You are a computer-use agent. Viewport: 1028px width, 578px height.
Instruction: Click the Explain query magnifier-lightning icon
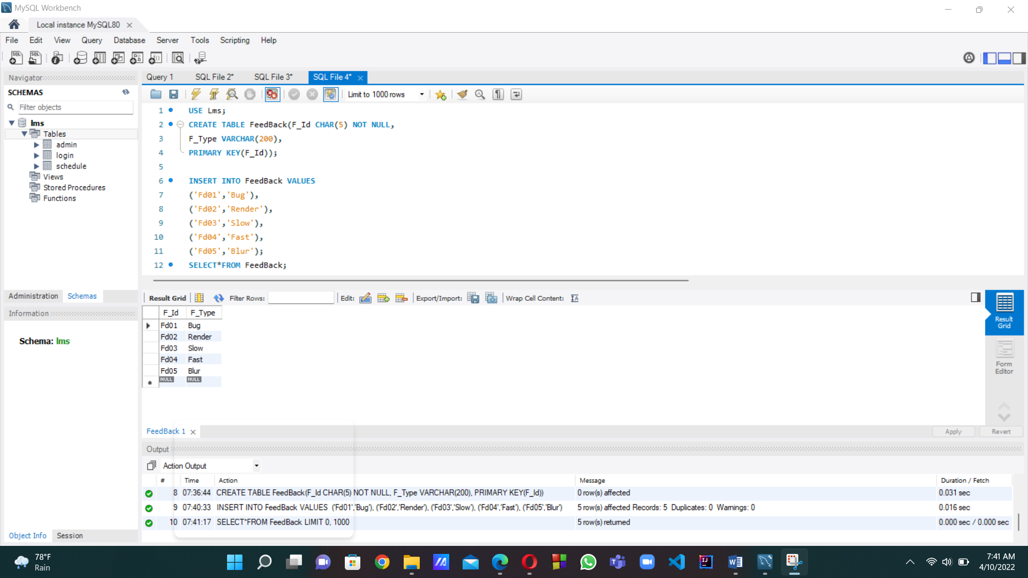pyautogui.click(x=232, y=94)
